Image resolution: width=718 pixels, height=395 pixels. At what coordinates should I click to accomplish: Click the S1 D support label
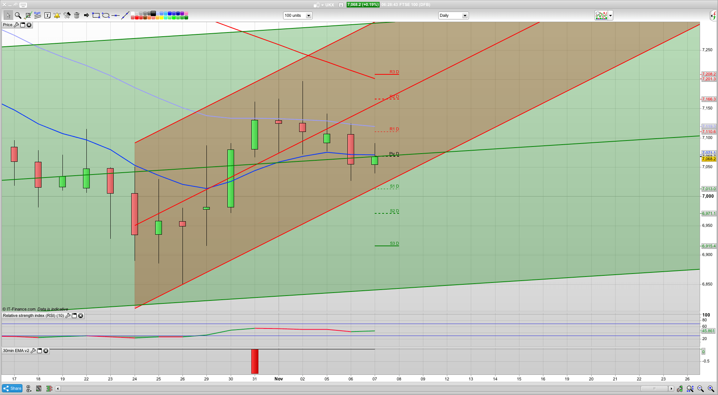pos(394,186)
